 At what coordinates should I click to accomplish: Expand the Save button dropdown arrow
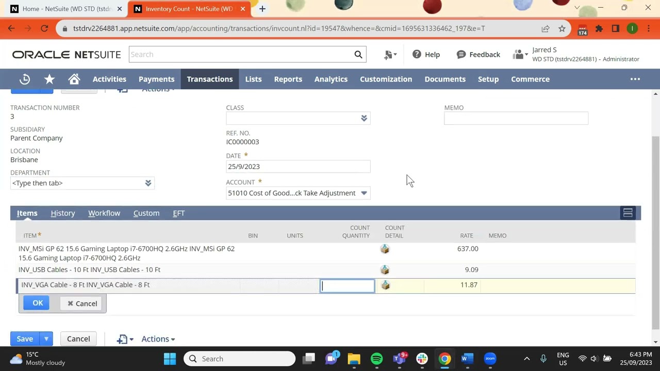click(x=46, y=339)
